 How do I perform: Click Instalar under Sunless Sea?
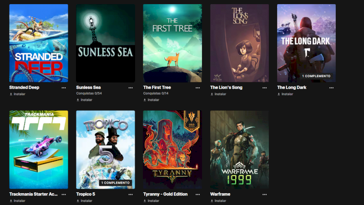84,100
